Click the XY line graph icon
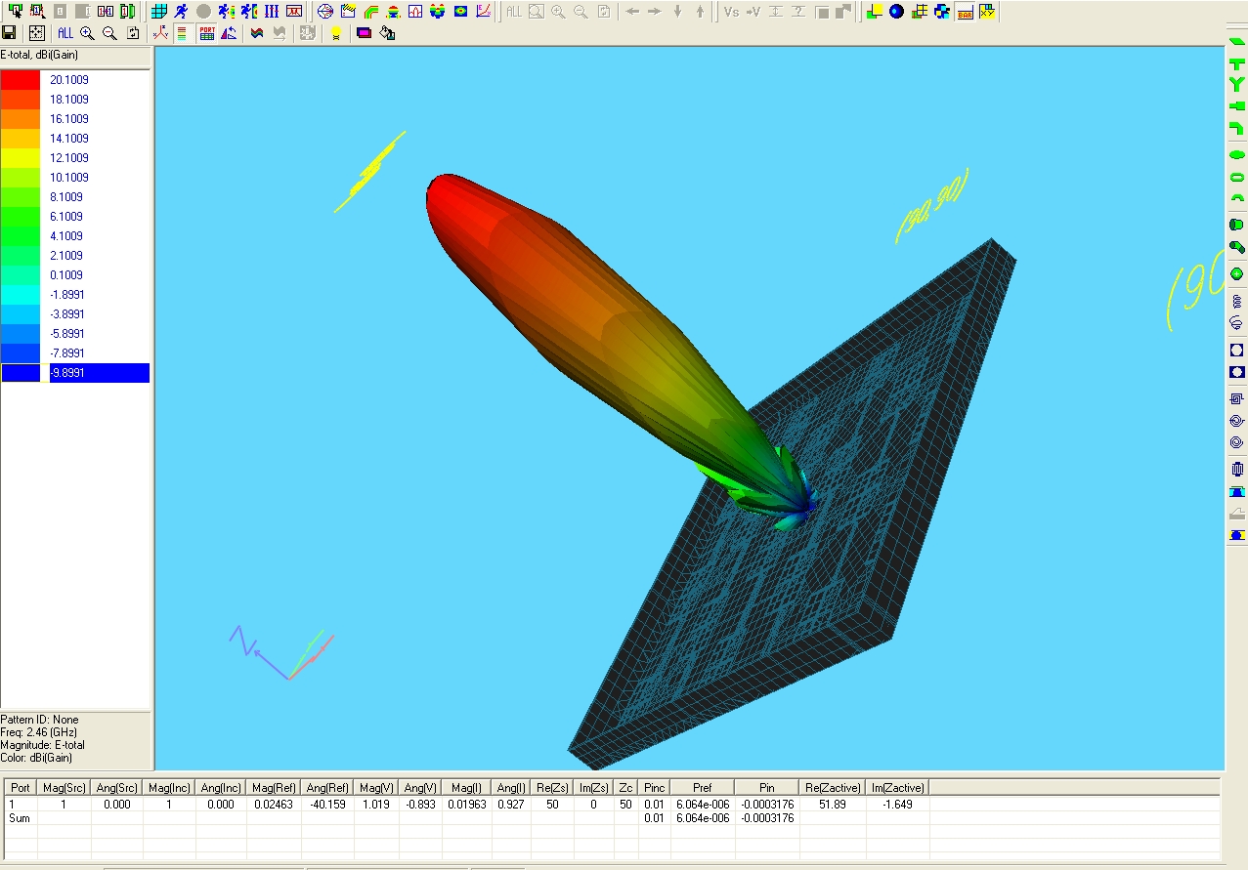 coord(483,11)
